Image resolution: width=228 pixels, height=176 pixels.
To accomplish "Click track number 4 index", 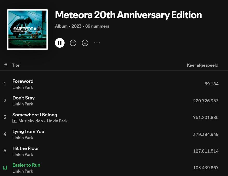I will point(5,134).
